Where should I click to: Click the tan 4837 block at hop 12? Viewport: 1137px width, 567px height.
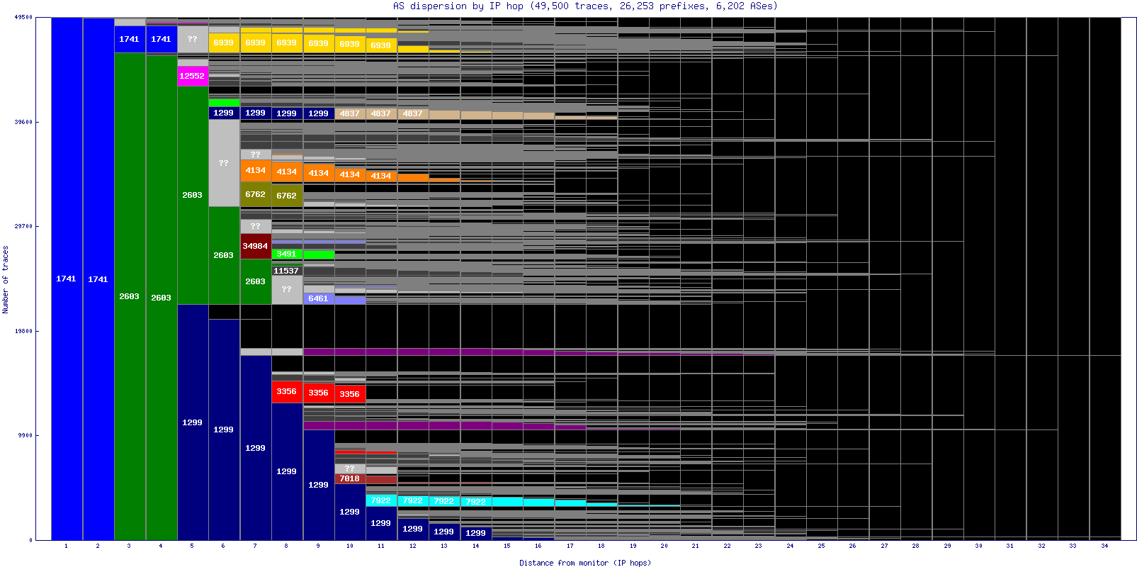pos(413,113)
